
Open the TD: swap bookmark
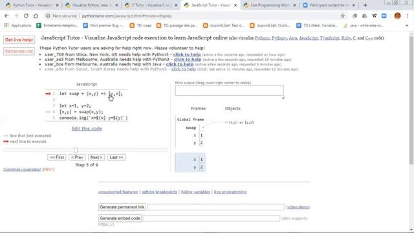141,26
